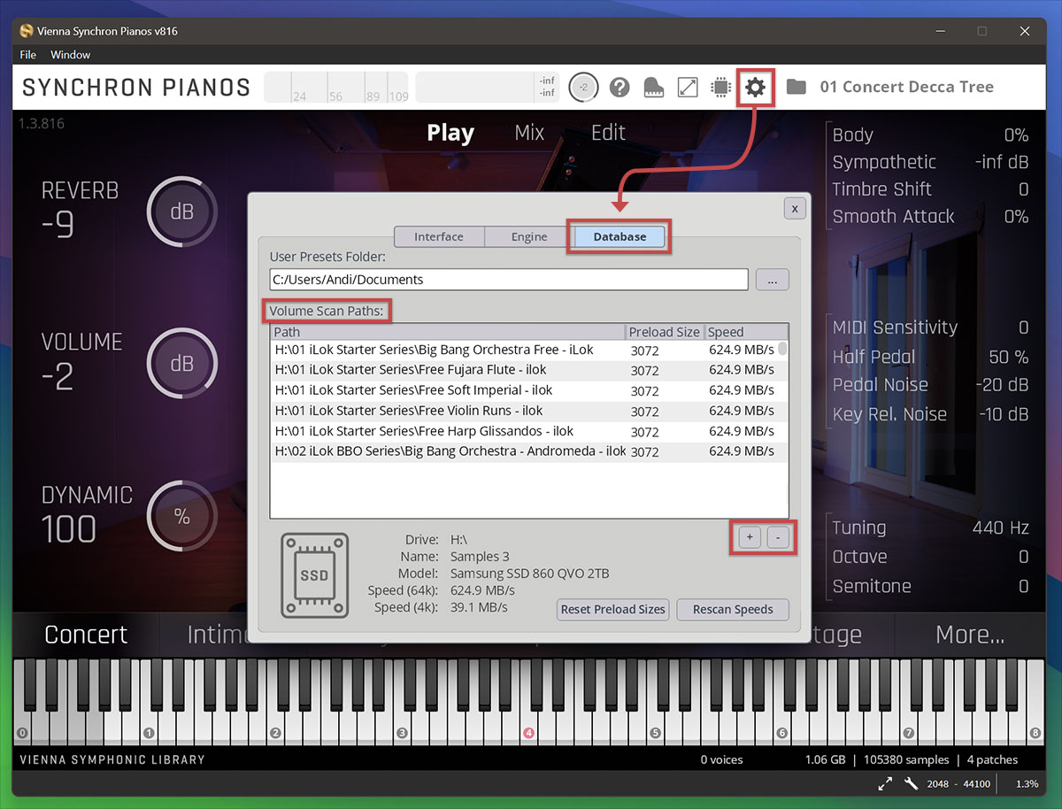This screenshot has width=1062, height=809.
Task: Click the Semitone parameter
Action: pos(930,586)
